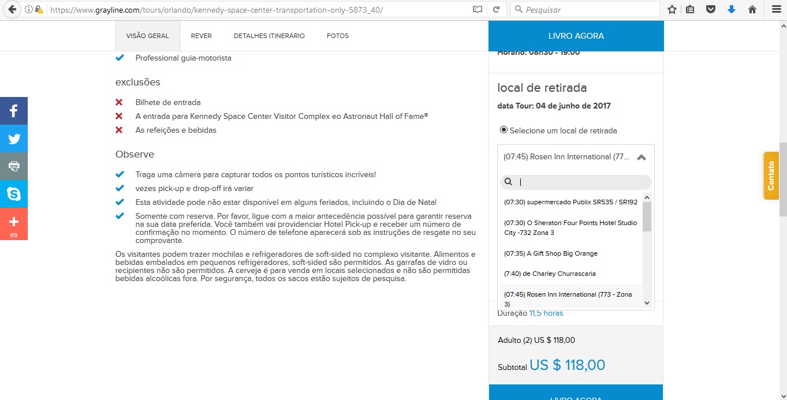Select A Gift Shop Big Orange option
Screen dimensions: 787x400
pyautogui.click(x=550, y=253)
